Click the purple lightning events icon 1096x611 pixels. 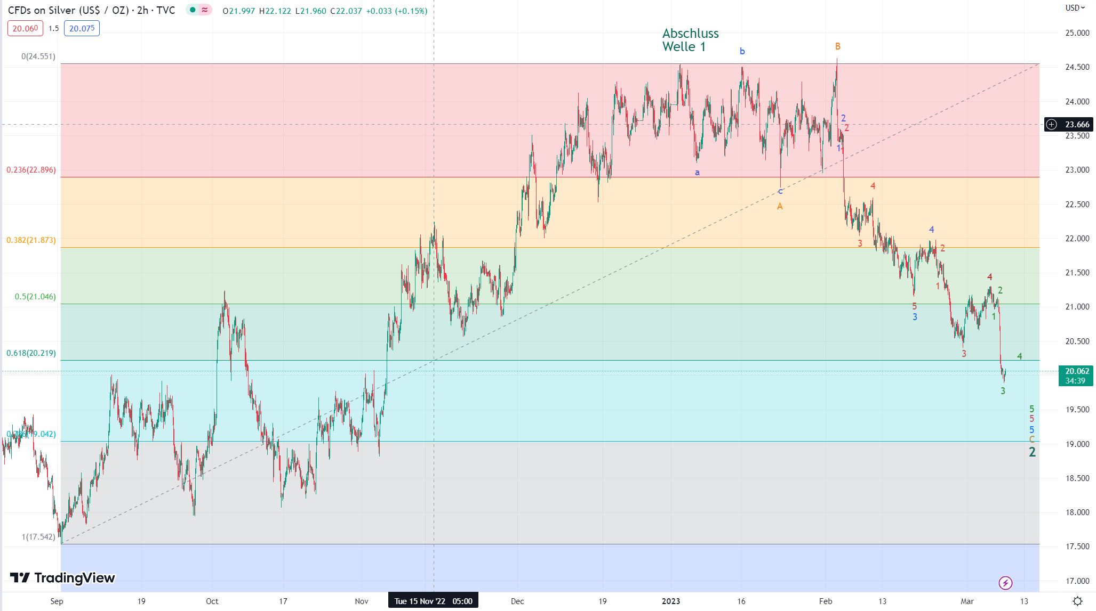[x=1005, y=583]
